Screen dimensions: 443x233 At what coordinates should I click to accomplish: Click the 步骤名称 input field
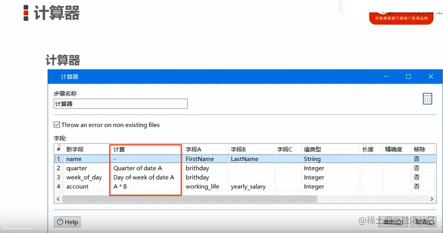click(x=120, y=104)
